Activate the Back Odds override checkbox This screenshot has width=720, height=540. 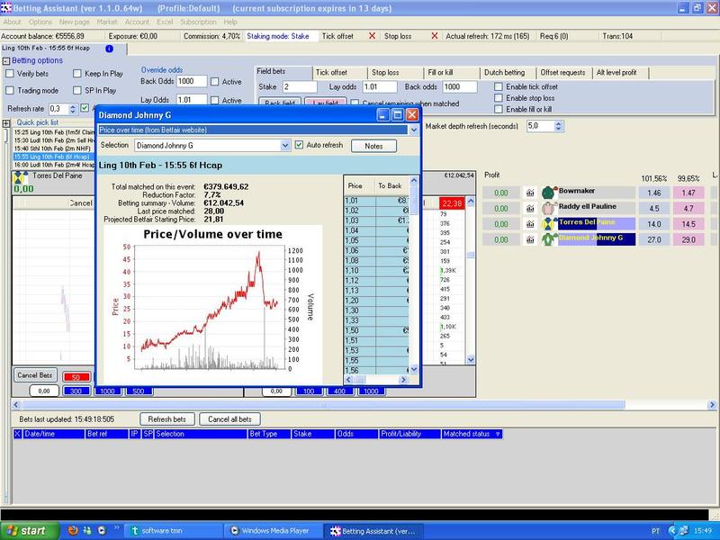(x=214, y=82)
